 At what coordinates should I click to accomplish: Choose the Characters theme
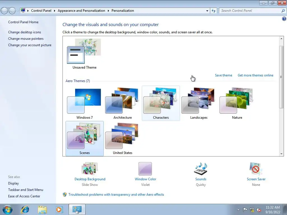[x=161, y=103]
